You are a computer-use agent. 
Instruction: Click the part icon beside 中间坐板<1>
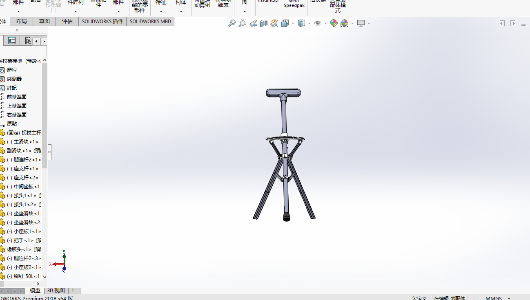(2, 187)
